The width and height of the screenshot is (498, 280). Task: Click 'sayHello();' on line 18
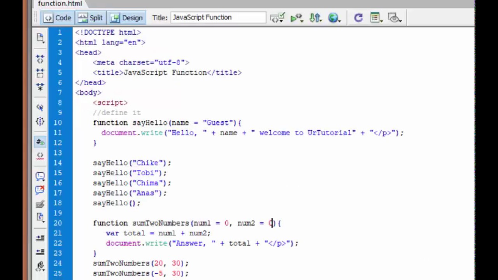point(117,203)
